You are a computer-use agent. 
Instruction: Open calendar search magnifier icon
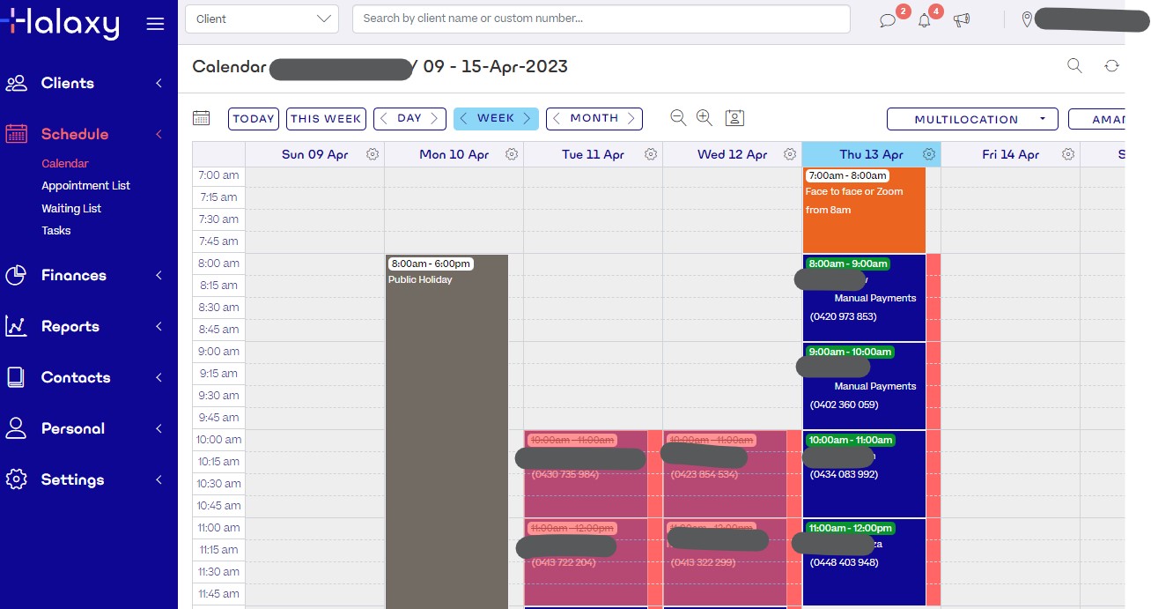[x=1074, y=65]
